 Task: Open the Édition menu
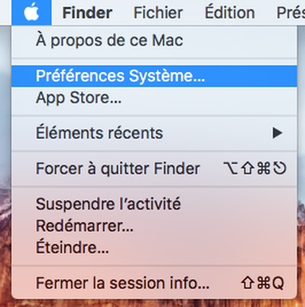pyautogui.click(x=229, y=12)
